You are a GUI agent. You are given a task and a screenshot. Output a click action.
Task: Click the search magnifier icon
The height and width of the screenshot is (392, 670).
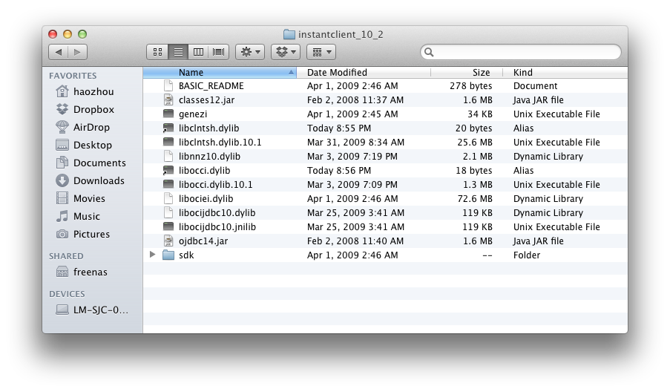(429, 52)
